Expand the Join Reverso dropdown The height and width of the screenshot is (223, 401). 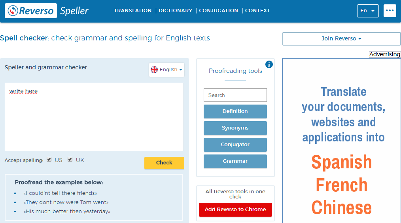[x=341, y=39]
